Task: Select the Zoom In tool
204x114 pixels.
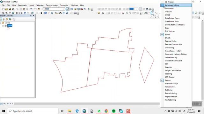Action: click(x=3, y=13)
